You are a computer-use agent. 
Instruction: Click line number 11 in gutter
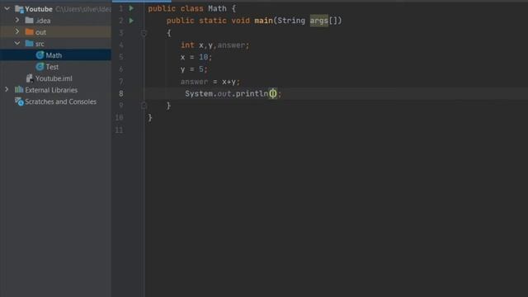click(119, 130)
